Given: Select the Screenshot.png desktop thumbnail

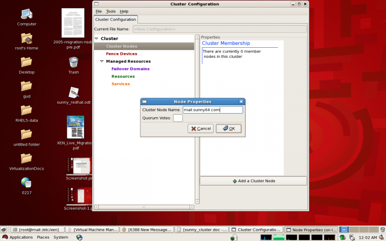Looking at the screenshot, I should [x=79, y=166].
